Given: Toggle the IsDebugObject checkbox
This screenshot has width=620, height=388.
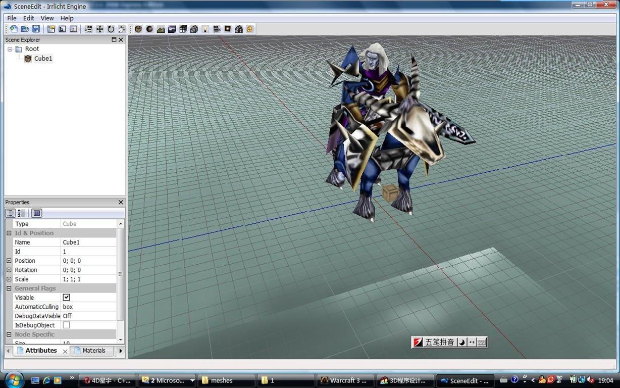Looking at the screenshot, I should click(66, 325).
